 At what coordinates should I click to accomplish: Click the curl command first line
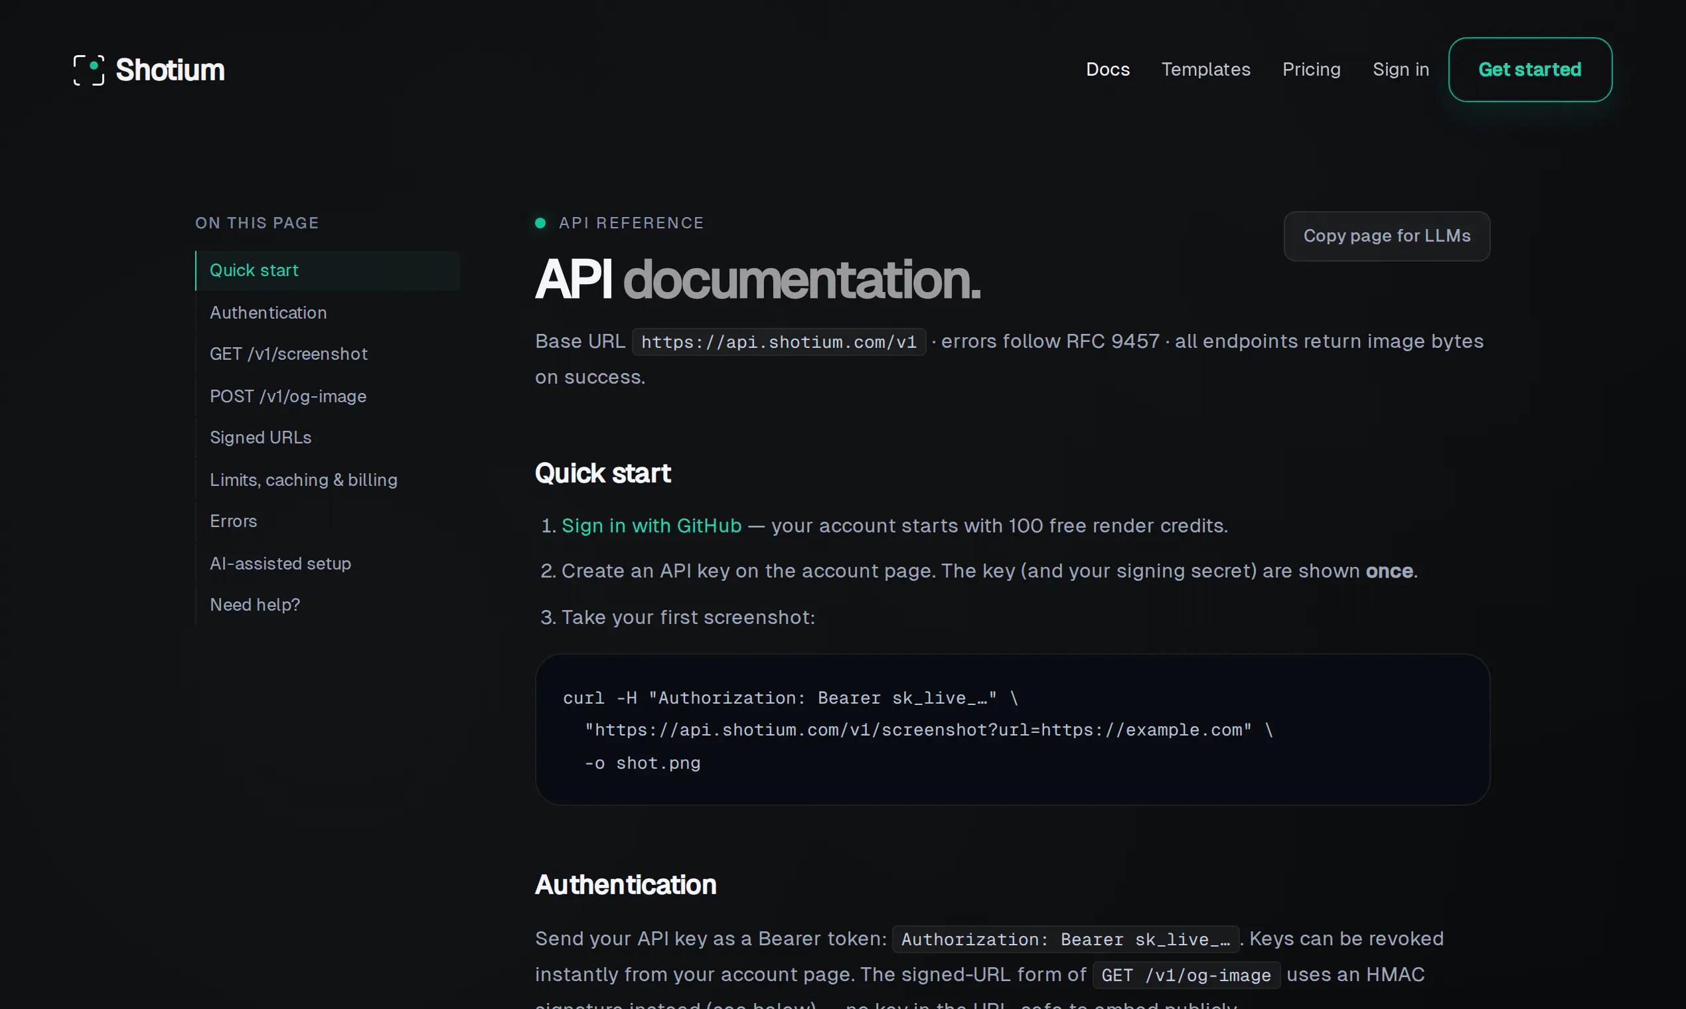pyautogui.click(x=791, y=698)
